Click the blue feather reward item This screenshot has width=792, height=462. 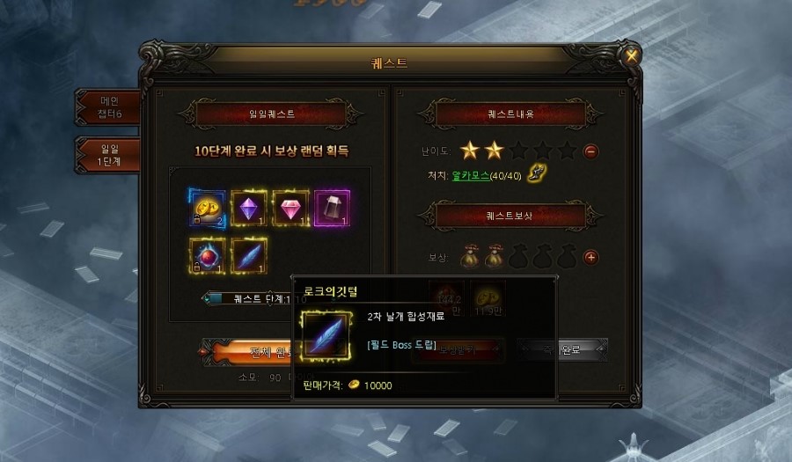tap(248, 255)
